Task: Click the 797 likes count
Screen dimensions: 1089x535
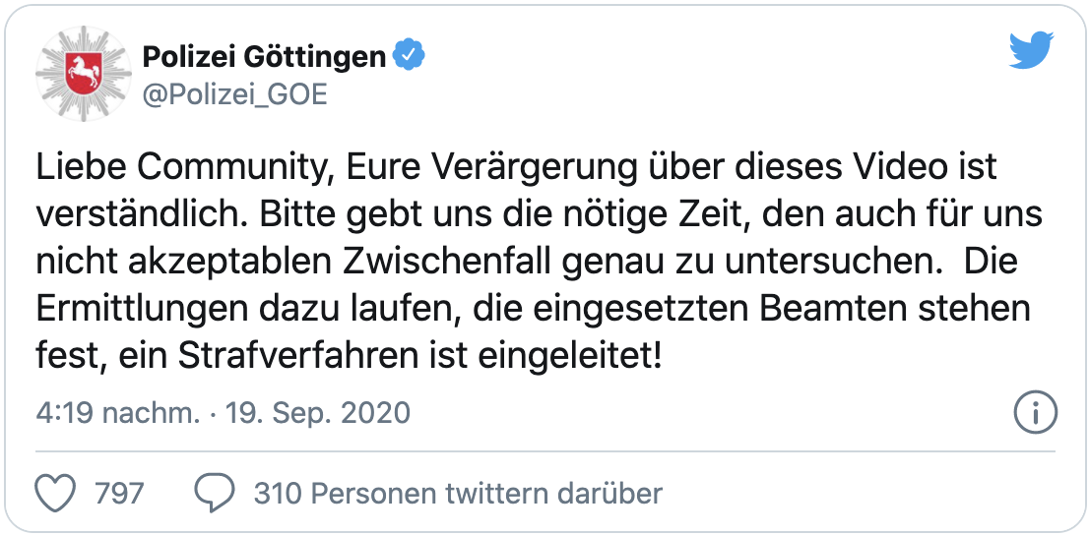Action: [119, 494]
